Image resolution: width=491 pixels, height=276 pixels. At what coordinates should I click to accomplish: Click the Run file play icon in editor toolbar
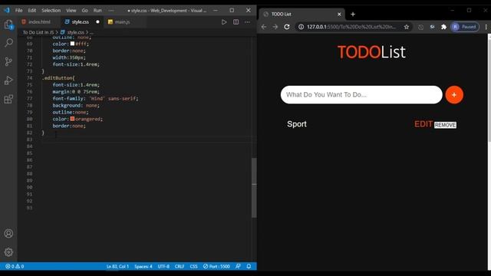pyautogui.click(x=224, y=22)
